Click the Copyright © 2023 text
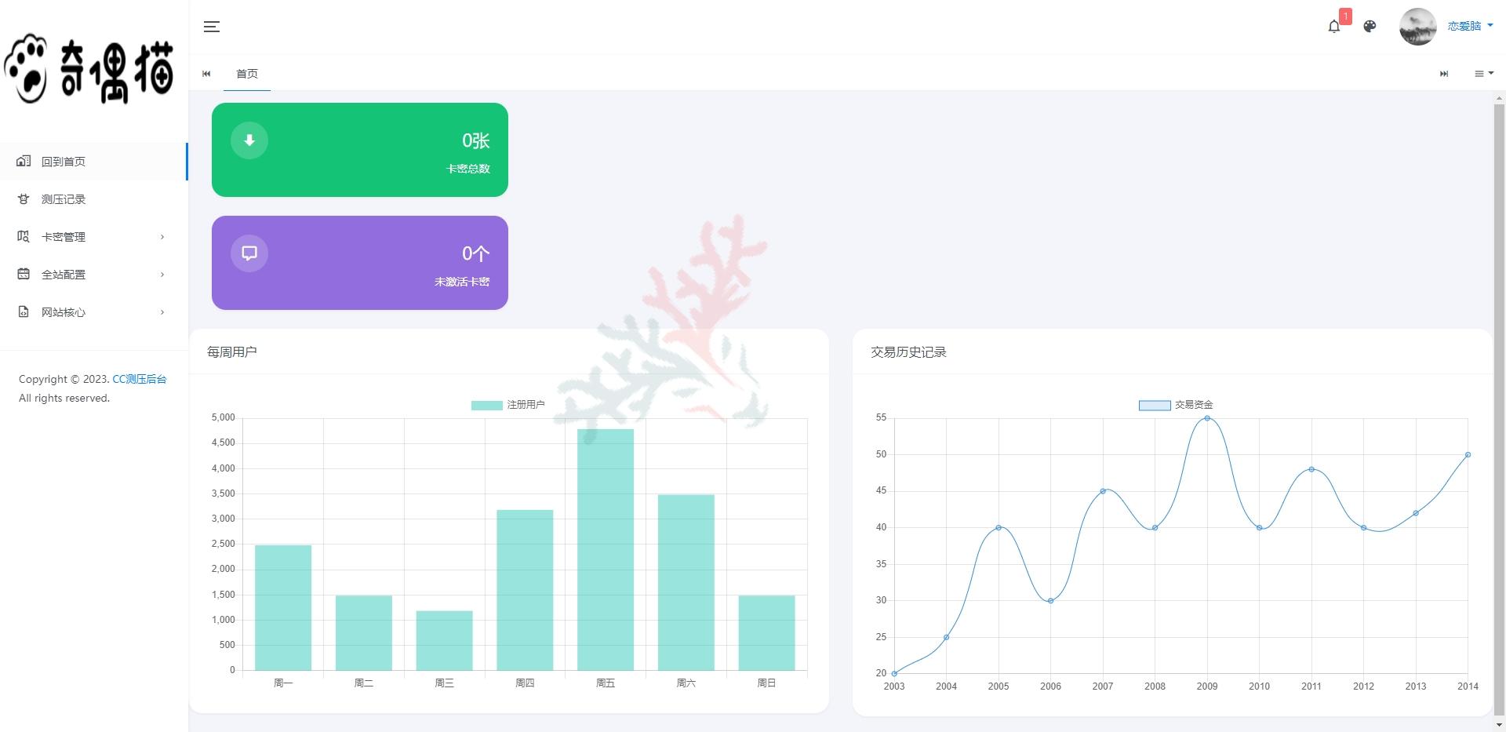Screen dimensions: 1506x732 [64, 379]
